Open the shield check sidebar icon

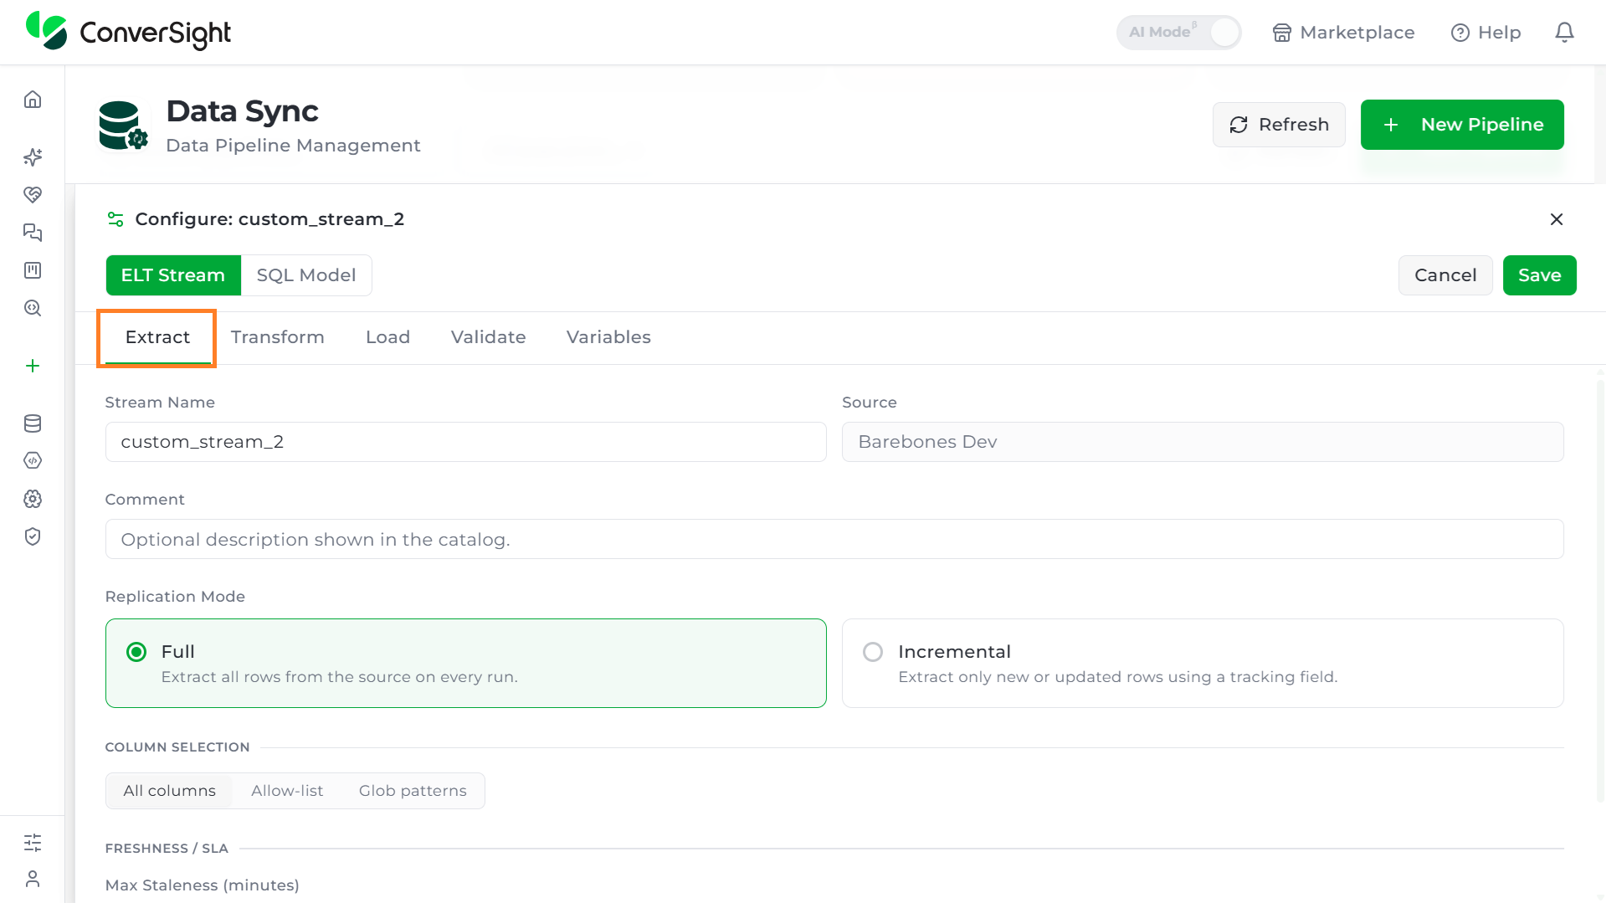pyautogui.click(x=33, y=536)
